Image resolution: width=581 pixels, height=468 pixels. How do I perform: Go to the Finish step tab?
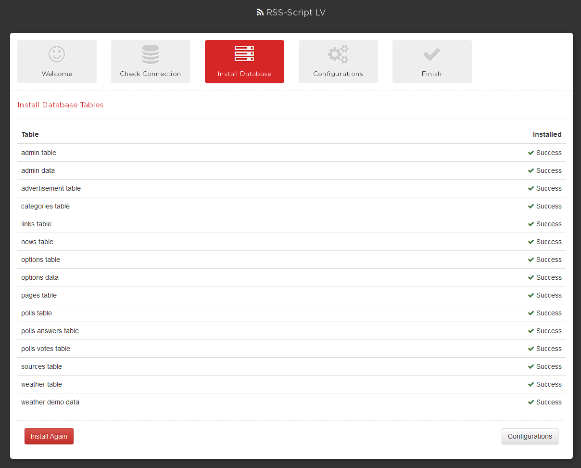click(431, 74)
